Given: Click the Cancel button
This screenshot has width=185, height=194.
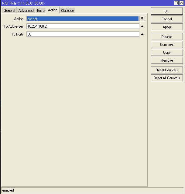Looking at the screenshot, I should point(167,19).
